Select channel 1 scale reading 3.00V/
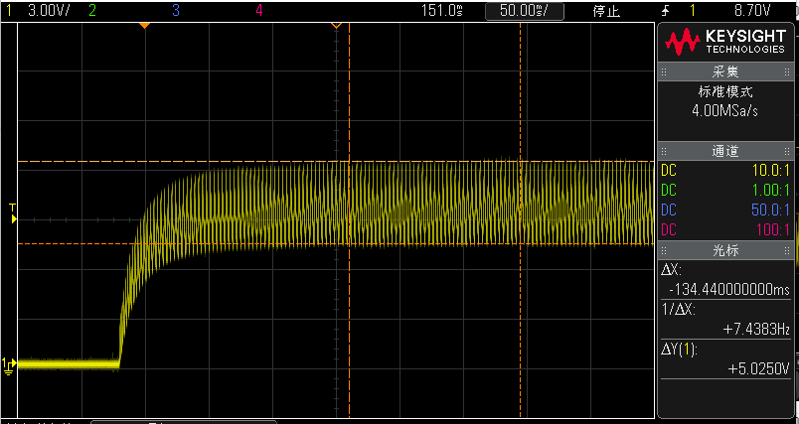The height and width of the screenshot is (424, 799). tap(49, 11)
